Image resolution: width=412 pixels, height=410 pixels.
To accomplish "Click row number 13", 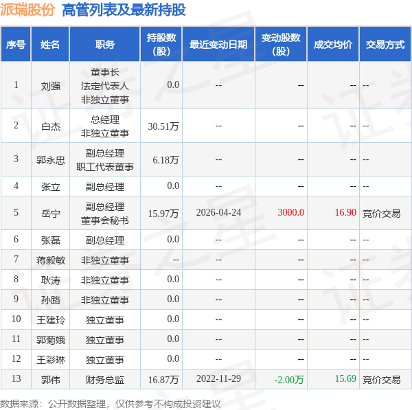I will [16, 378].
